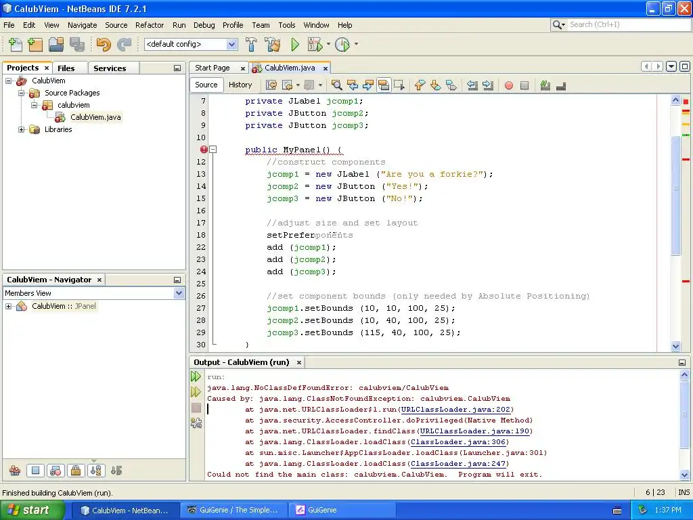Toggle Sort by Name in Navigator
This screenshot has height=520, width=693.
96,471
